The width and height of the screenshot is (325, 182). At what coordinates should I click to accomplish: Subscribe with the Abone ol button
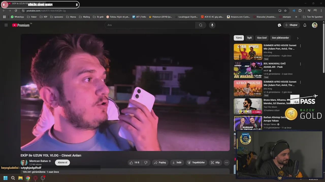pyautogui.click(x=62, y=163)
